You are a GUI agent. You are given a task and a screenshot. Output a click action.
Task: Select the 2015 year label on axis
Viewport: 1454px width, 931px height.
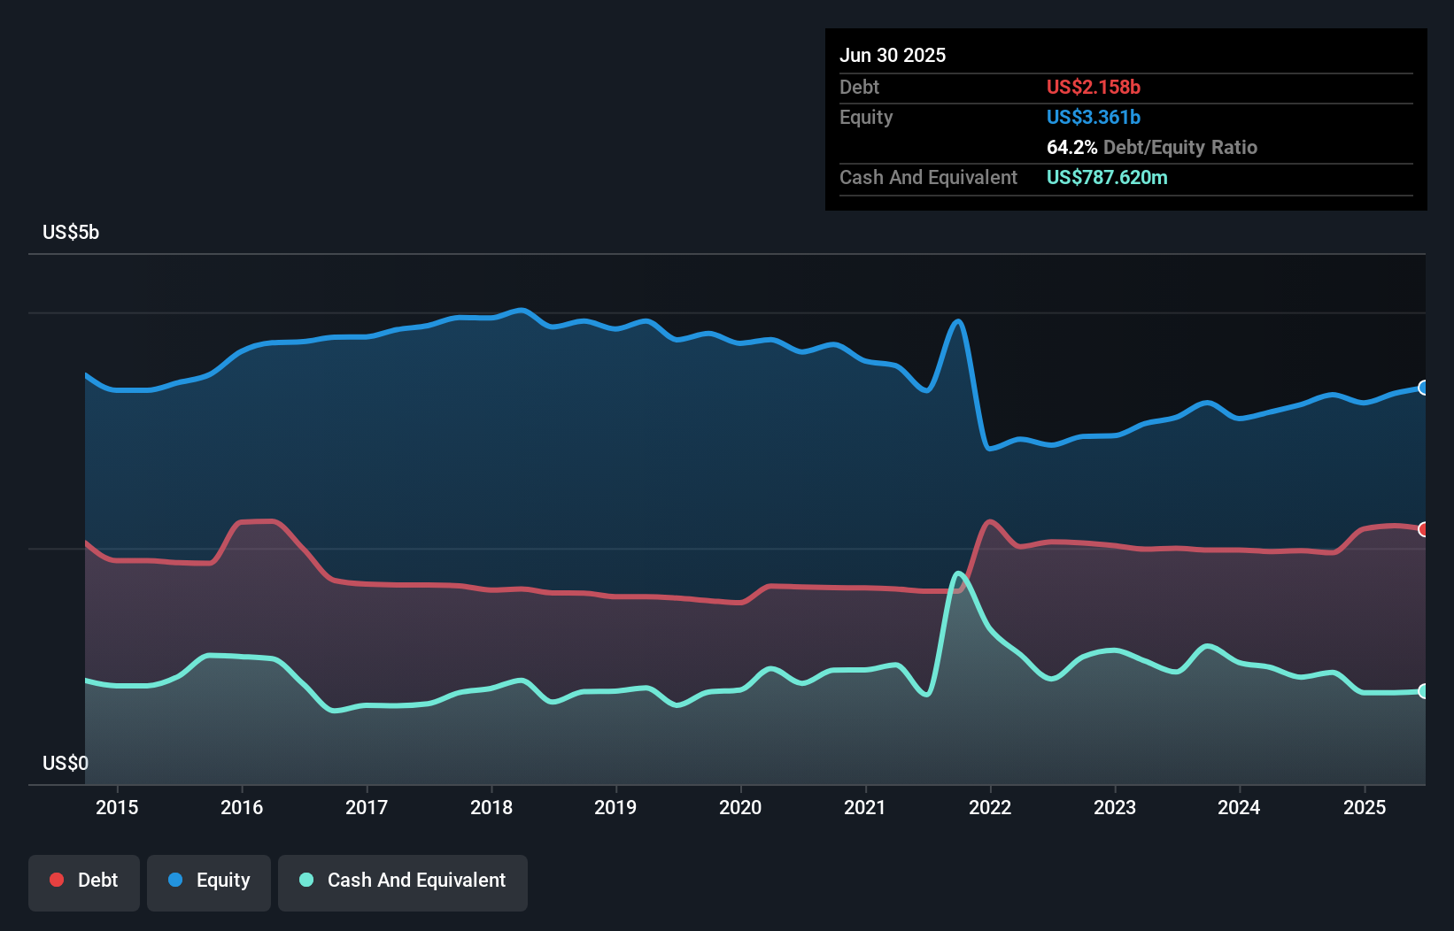click(x=118, y=807)
